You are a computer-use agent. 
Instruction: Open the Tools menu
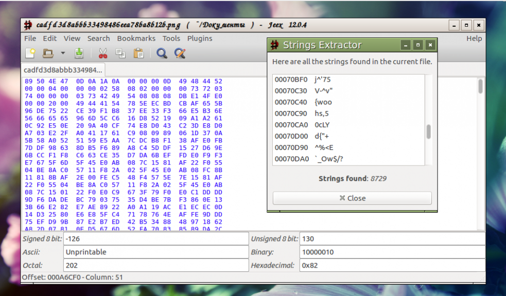[x=171, y=39]
